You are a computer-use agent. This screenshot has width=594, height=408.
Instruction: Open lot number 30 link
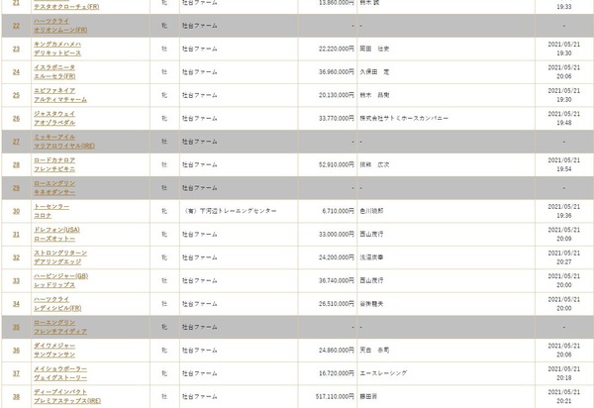(16, 211)
